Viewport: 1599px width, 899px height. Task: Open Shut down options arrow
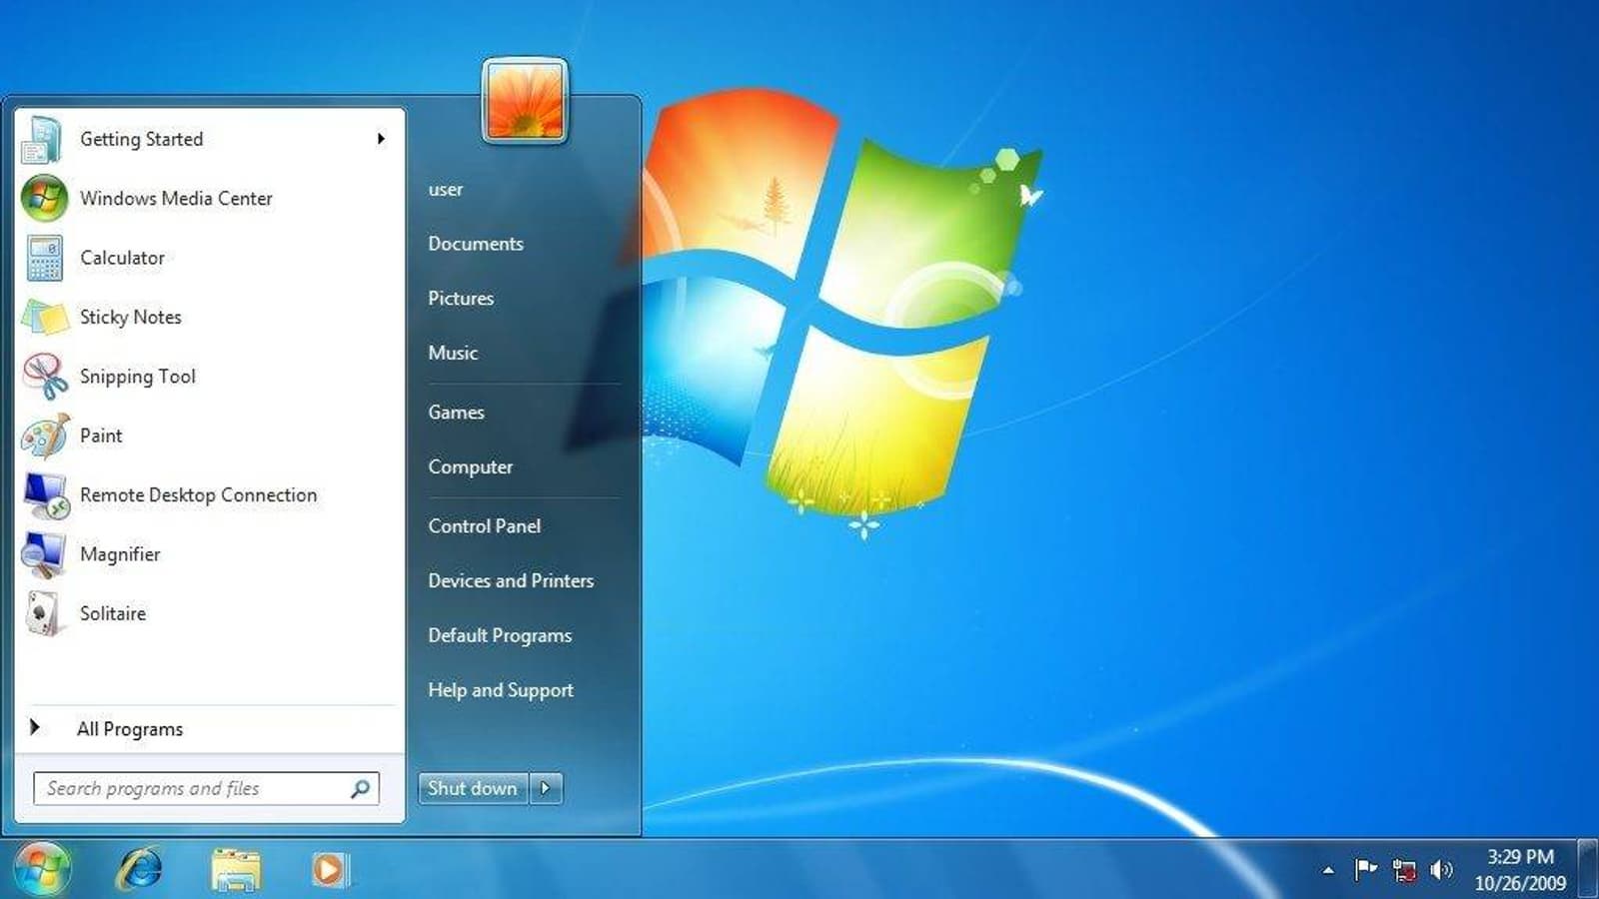coord(546,788)
